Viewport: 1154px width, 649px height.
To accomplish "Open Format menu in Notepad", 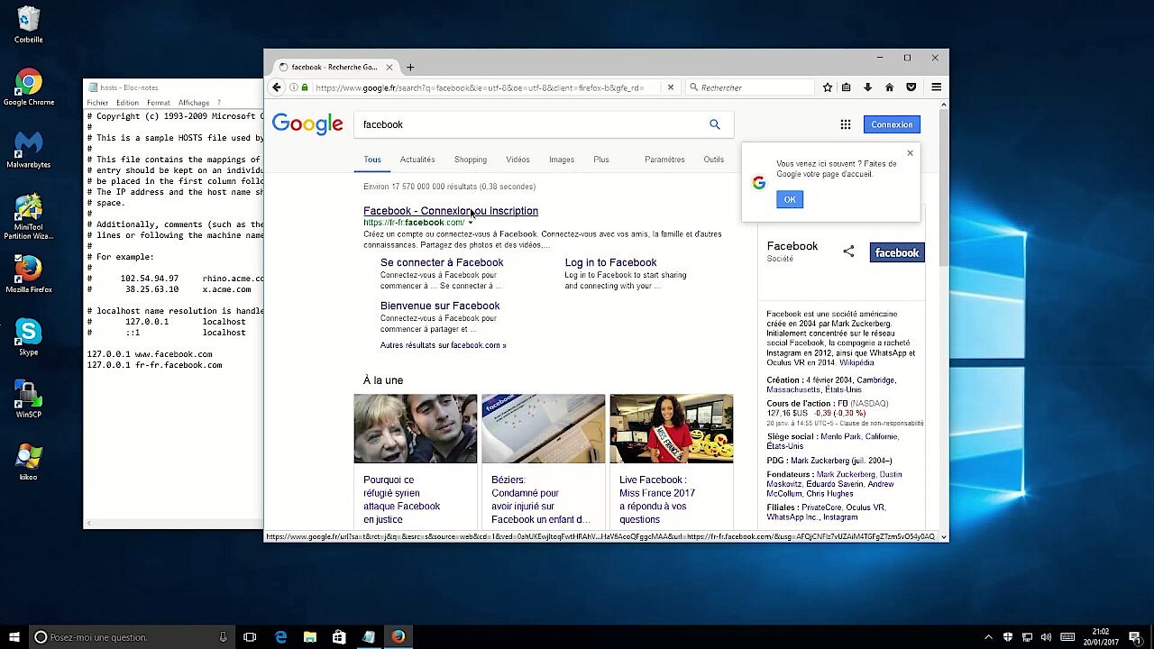I will coord(159,103).
